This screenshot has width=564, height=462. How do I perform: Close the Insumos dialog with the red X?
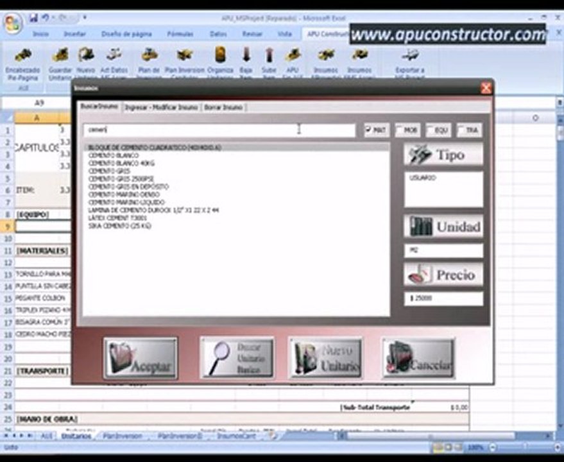tap(486, 88)
